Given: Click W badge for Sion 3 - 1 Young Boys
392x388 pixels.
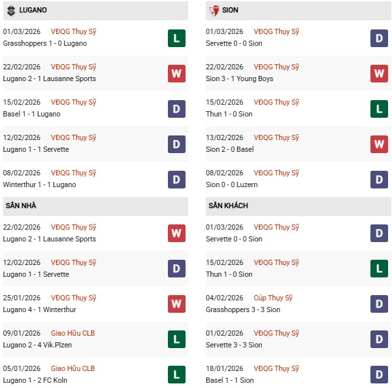Looking at the screenshot, I should click(380, 73).
